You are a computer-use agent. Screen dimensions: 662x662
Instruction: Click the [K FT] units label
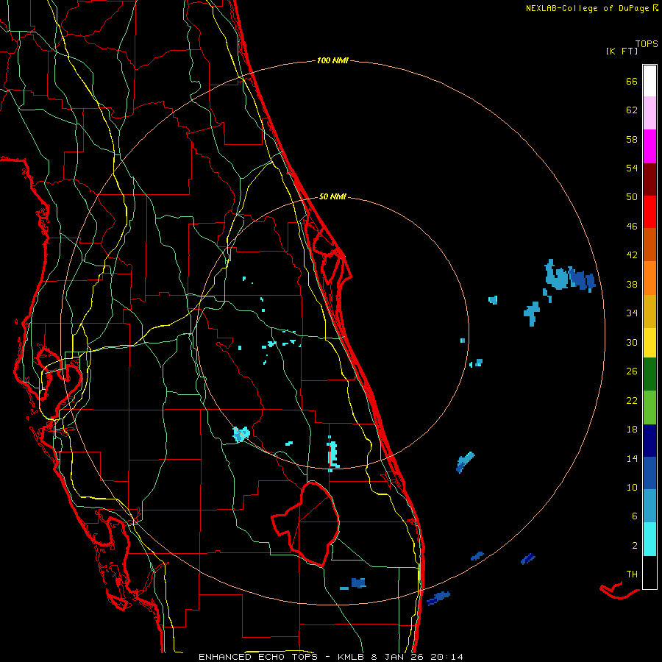click(622, 51)
